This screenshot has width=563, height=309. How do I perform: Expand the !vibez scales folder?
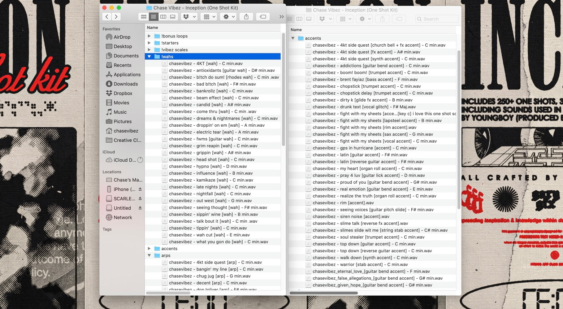coord(149,50)
